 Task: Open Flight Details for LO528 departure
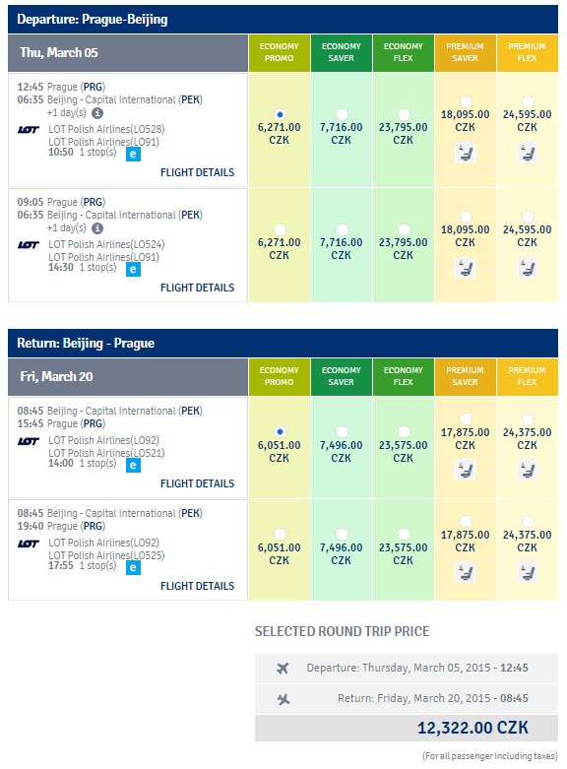click(x=197, y=172)
